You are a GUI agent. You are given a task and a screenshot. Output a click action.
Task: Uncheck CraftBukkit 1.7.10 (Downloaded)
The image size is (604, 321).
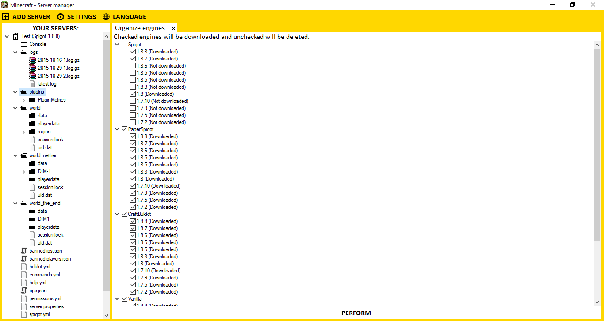click(133, 271)
